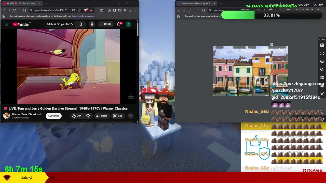The width and height of the screenshot is (326, 183).
Task: Open the more actions three-dot menu
Action: (130, 116)
